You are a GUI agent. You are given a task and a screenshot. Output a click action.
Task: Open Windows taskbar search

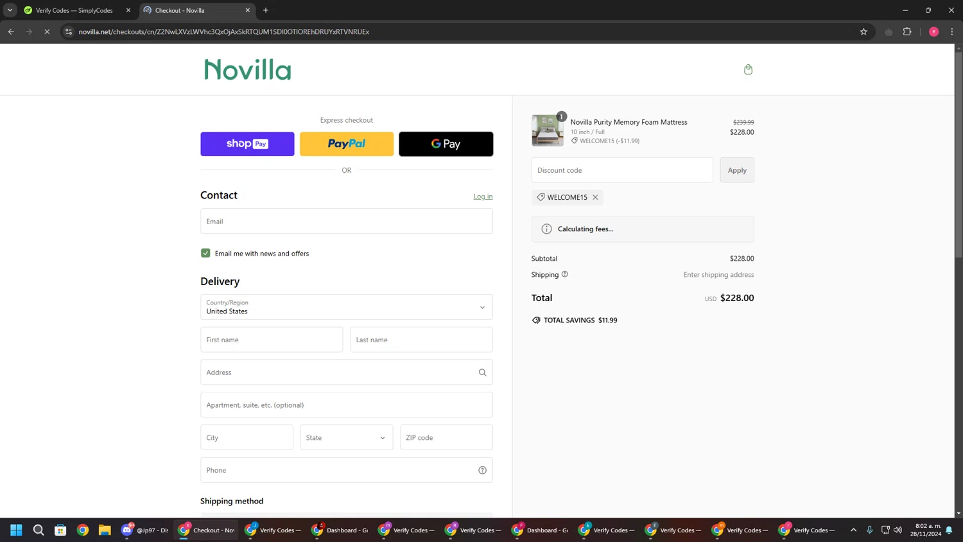tap(39, 530)
